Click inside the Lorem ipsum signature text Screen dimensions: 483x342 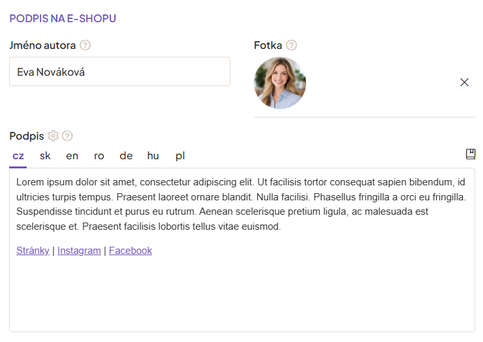coord(240,204)
